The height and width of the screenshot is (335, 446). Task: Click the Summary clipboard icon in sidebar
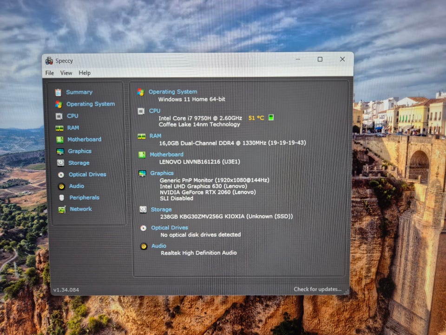pyautogui.click(x=59, y=92)
